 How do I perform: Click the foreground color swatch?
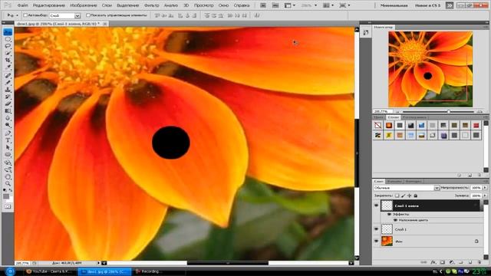(x=6, y=196)
